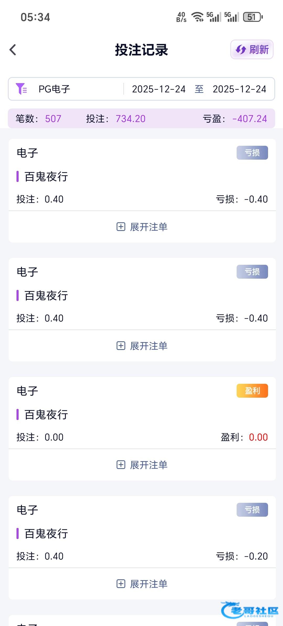Tap the 投注记录 page title
The height and width of the screenshot is (626, 283).
click(x=141, y=50)
